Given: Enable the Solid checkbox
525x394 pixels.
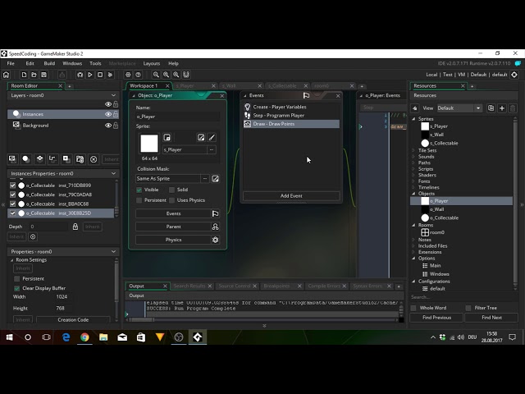Looking at the screenshot, I should (x=171, y=190).
